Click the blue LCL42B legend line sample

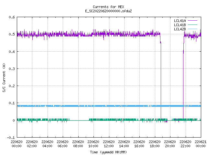[192, 29]
